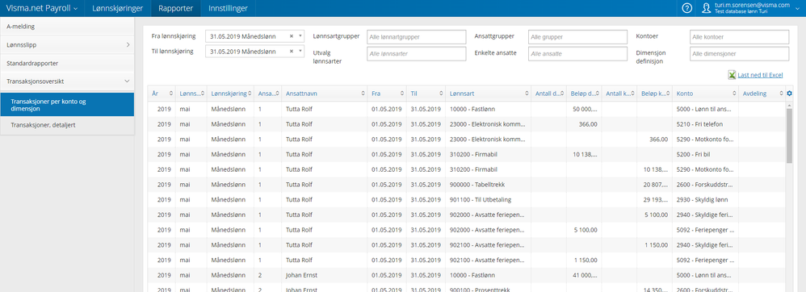Switch to the Lønnskjøringer tab
The image size is (806, 292).
point(117,8)
